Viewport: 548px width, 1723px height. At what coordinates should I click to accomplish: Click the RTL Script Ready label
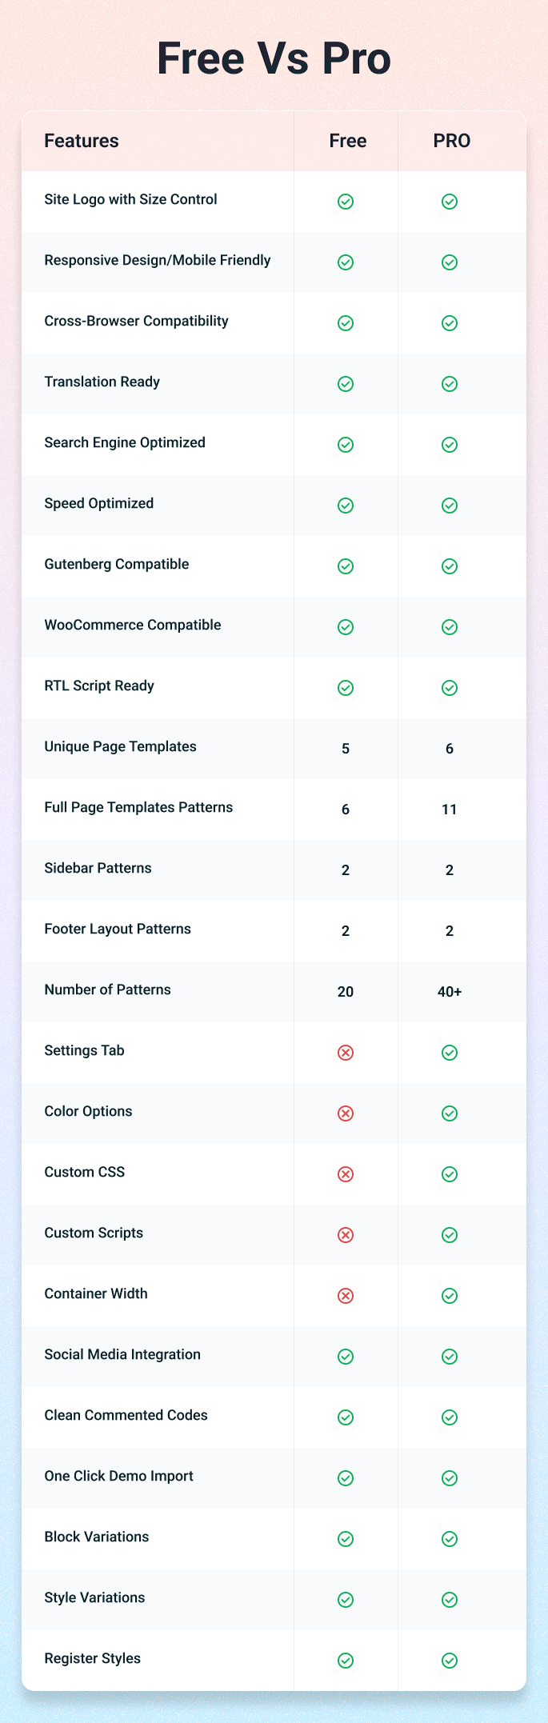point(99,686)
